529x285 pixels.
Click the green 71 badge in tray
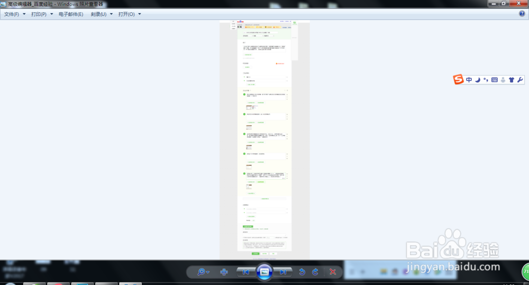tap(526, 271)
